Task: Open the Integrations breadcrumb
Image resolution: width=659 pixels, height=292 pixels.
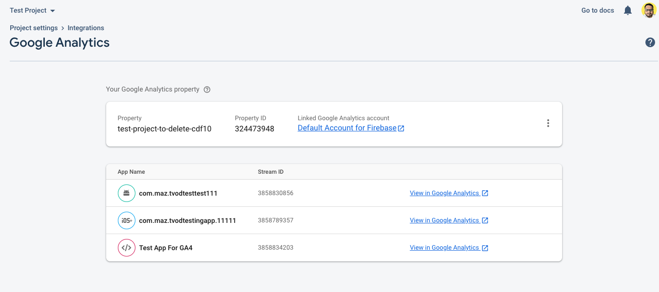Action: pos(86,28)
